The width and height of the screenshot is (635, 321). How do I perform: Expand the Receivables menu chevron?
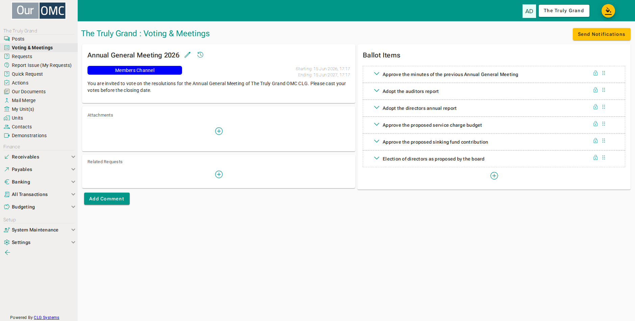pyautogui.click(x=73, y=157)
